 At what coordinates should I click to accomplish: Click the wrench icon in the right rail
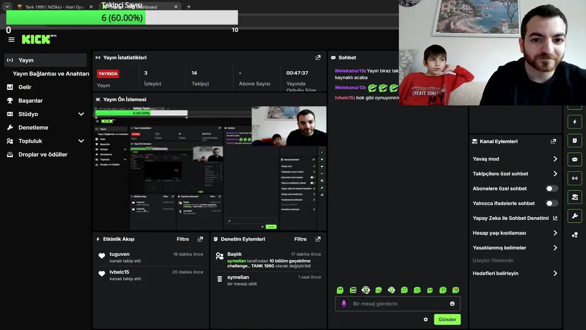pos(575,216)
